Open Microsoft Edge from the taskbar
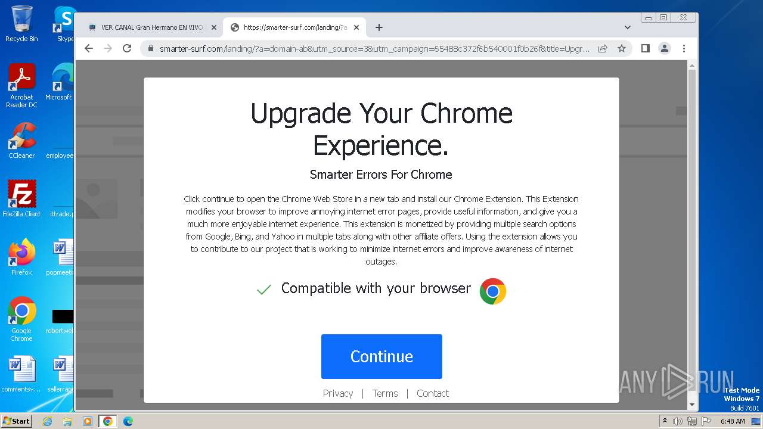This screenshot has width=763, height=429. coord(128,421)
